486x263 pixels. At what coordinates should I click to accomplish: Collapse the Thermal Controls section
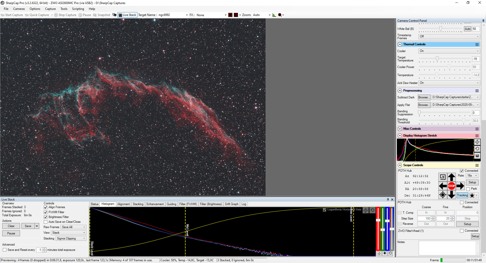400,45
